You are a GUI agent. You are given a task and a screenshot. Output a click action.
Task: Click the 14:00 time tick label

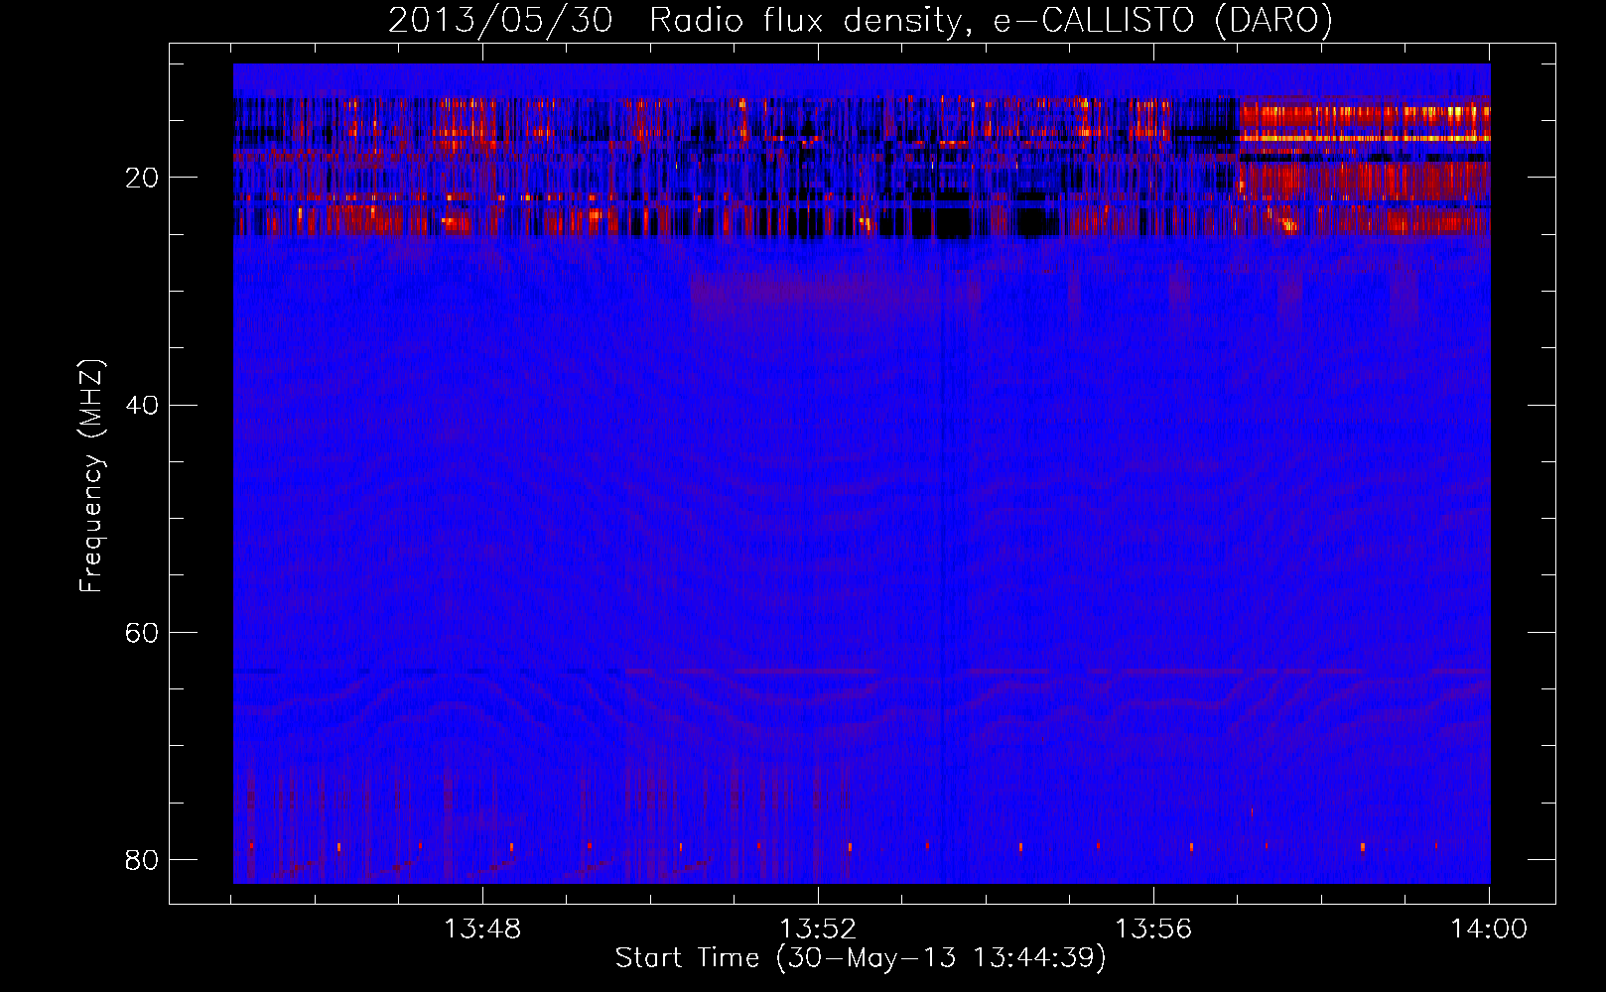[1489, 930]
